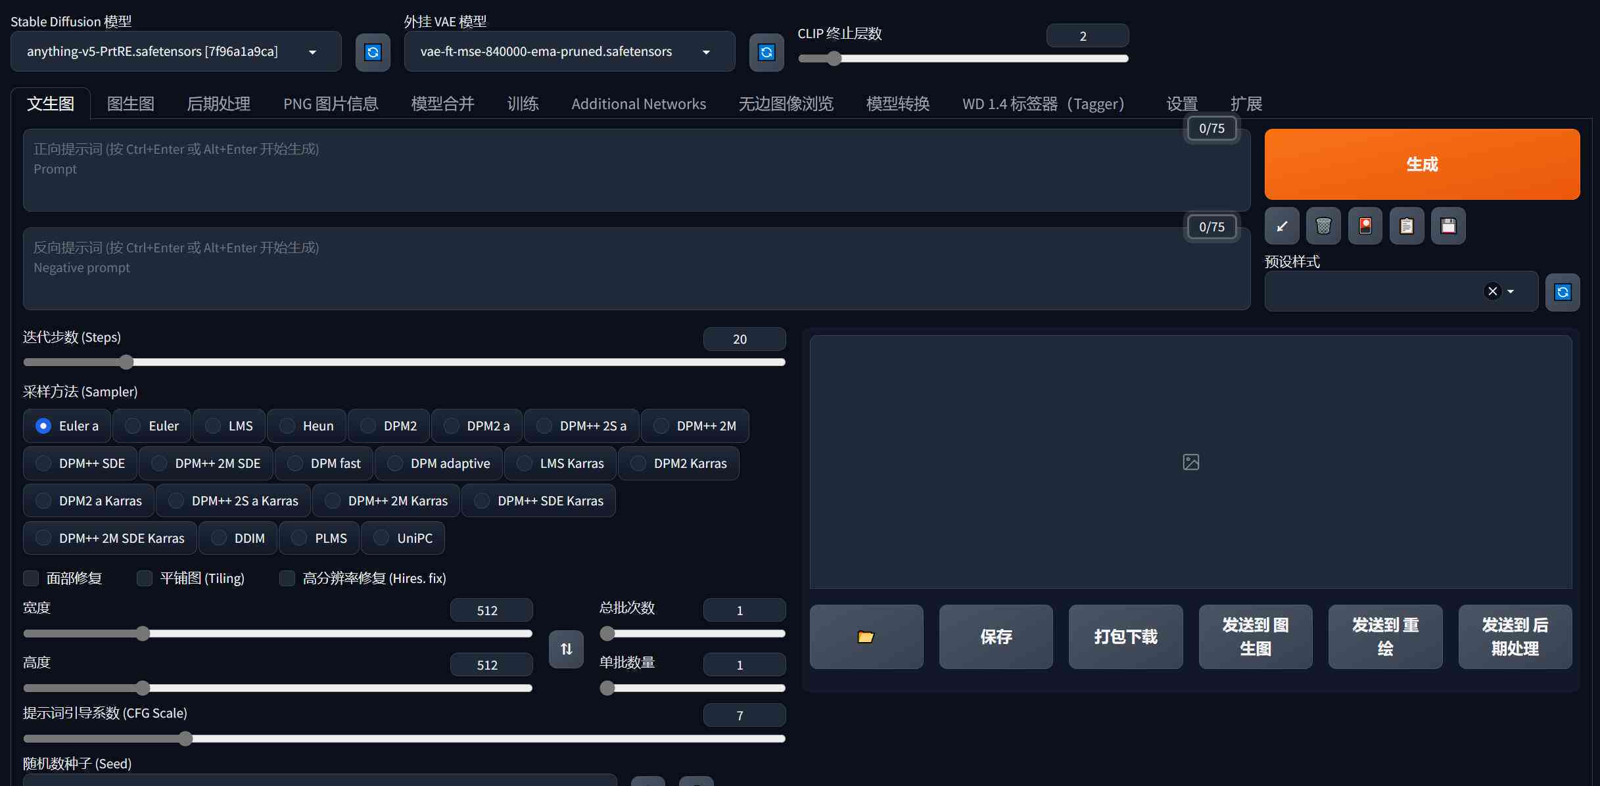Clear the preset styles dropdown selection
The width and height of the screenshot is (1600, 786).
click(x=1493, y=291)
